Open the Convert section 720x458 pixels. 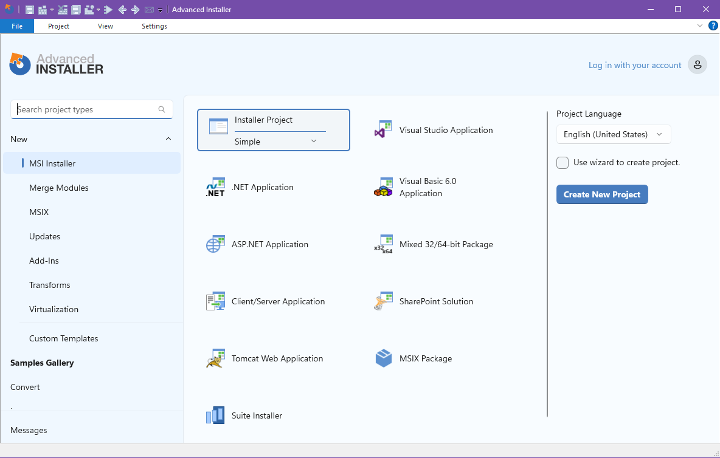[x=25, y=388]
